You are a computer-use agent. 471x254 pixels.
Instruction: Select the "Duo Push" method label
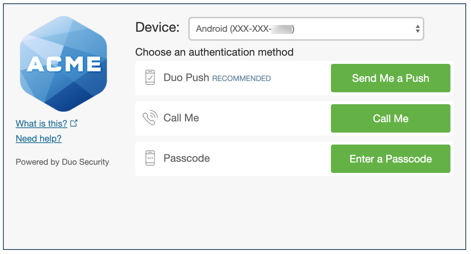[x=186, y=78]
